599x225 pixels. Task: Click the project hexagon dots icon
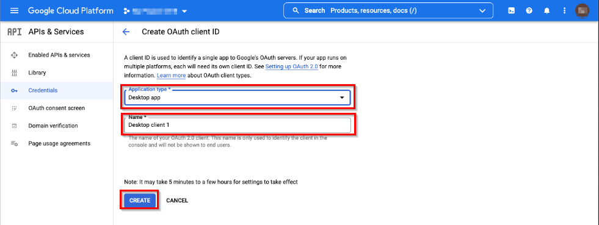(x=126, y=11)
